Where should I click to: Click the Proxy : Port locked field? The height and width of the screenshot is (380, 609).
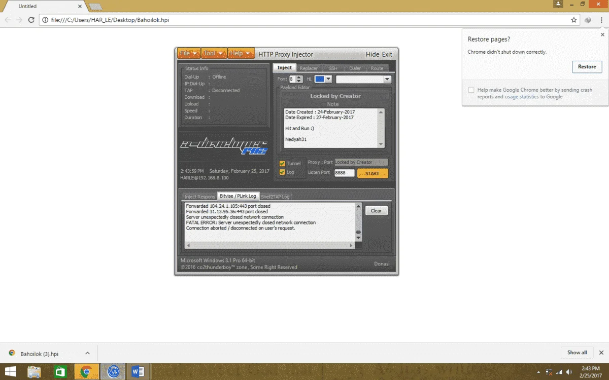click(361, 162)
